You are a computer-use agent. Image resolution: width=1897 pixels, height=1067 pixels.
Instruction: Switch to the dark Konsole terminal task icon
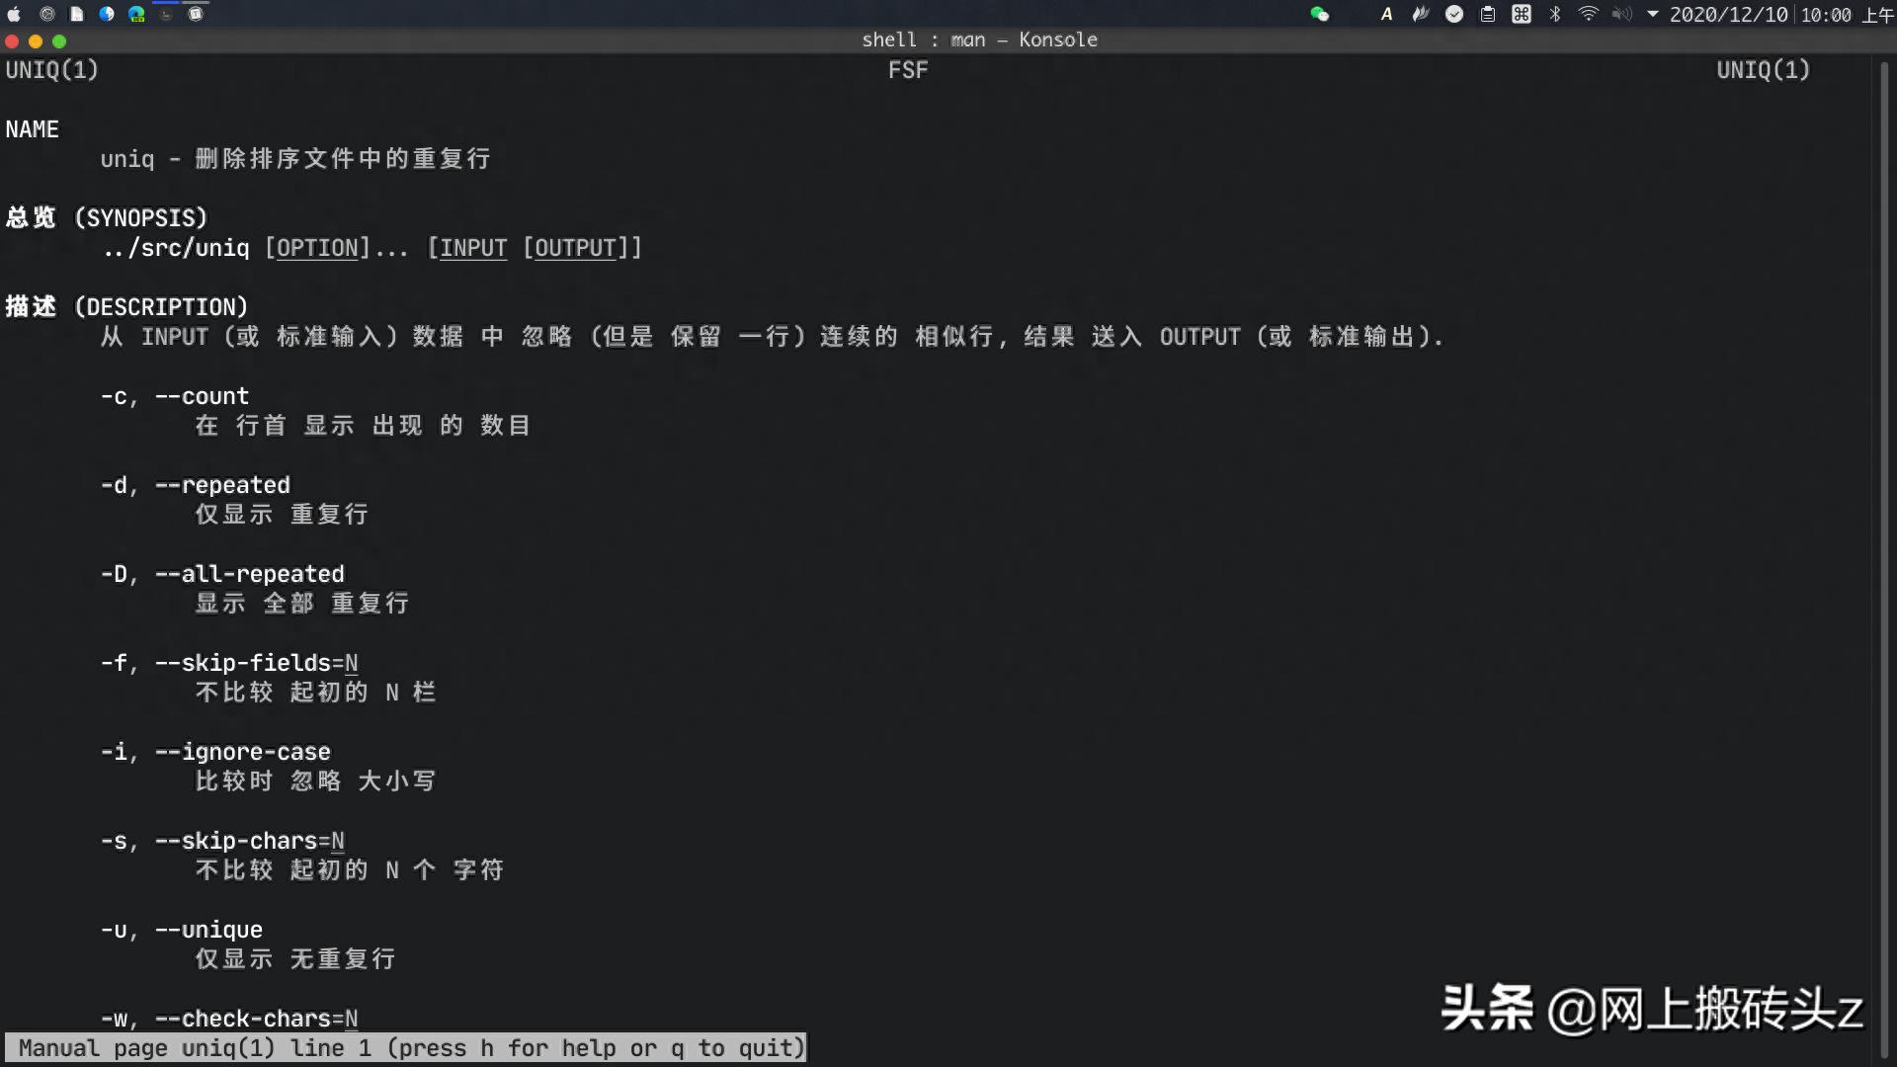coord(166,14)
